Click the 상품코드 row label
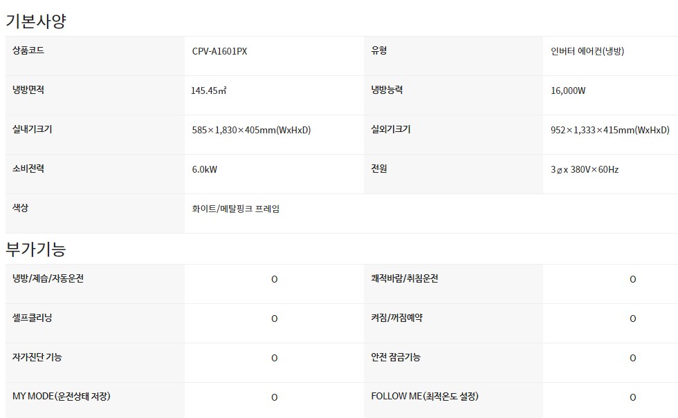 click(28, 50)
